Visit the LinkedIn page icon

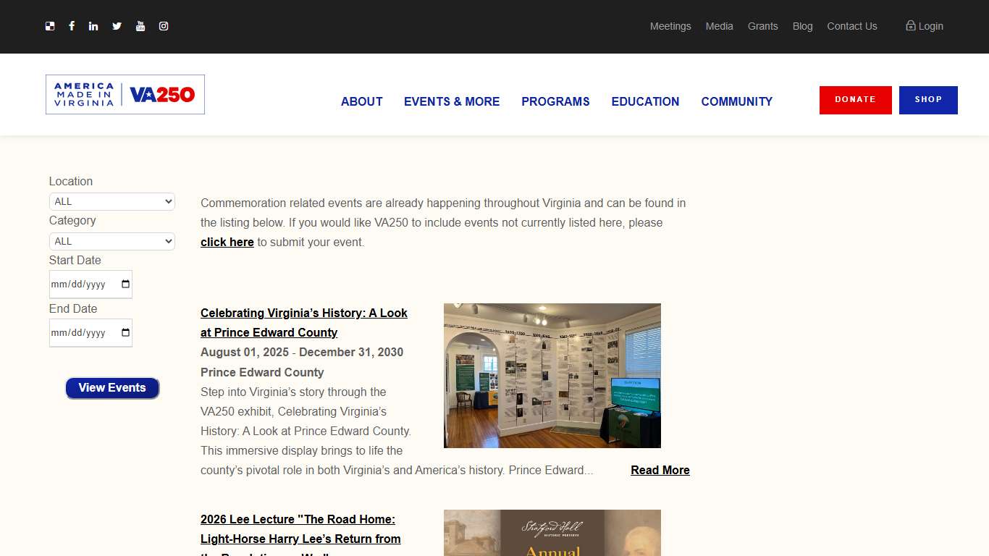(93, 26)
